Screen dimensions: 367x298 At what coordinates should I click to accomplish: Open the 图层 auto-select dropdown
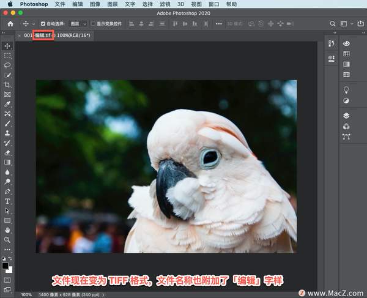pos(79,23)
